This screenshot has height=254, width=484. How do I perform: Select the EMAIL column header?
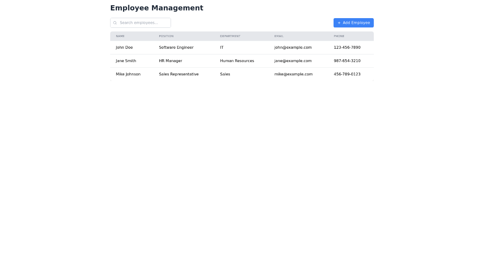tap(279, 36)
